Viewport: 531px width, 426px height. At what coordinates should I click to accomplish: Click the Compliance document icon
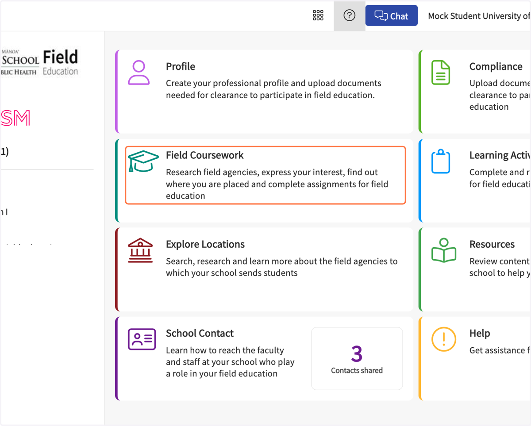pos(441,73)
